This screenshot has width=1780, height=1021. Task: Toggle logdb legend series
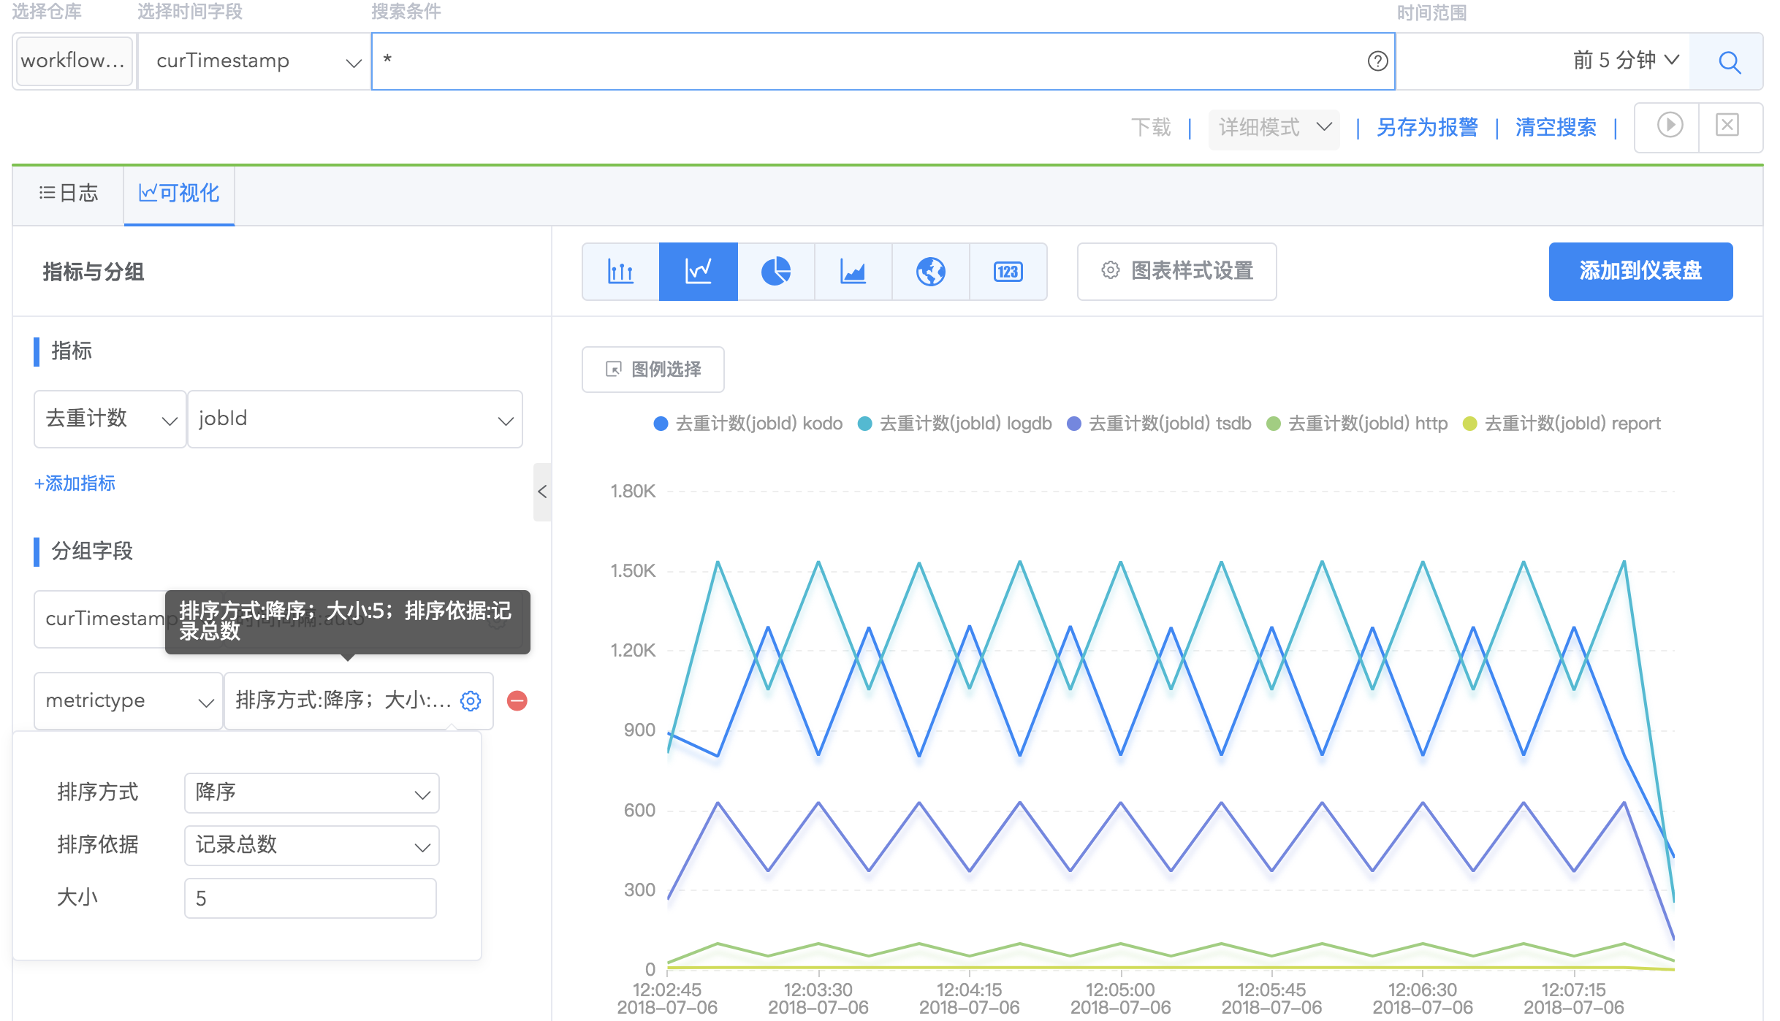click(955, 424)
